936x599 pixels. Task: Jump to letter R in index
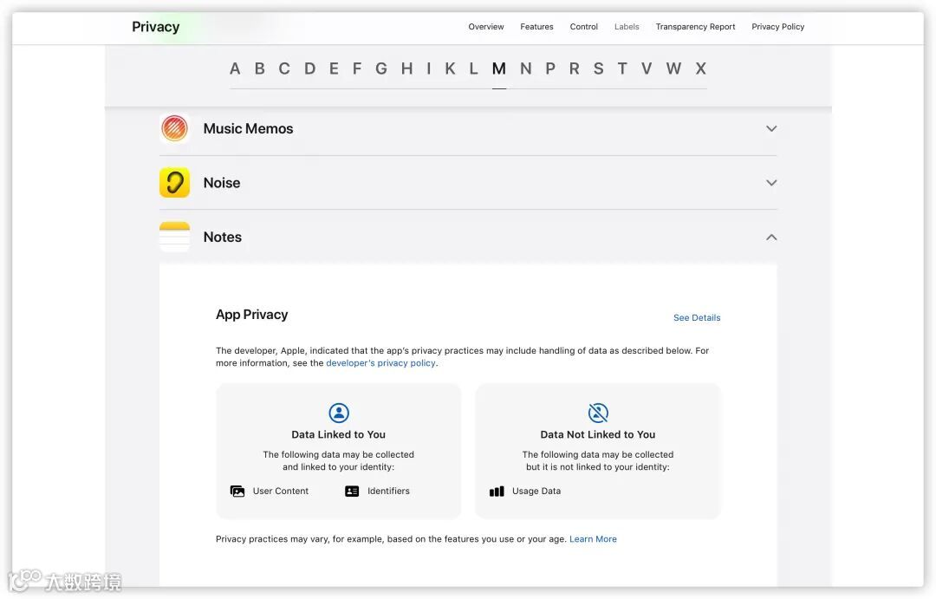pyautogui.click(x=575, y=68)
